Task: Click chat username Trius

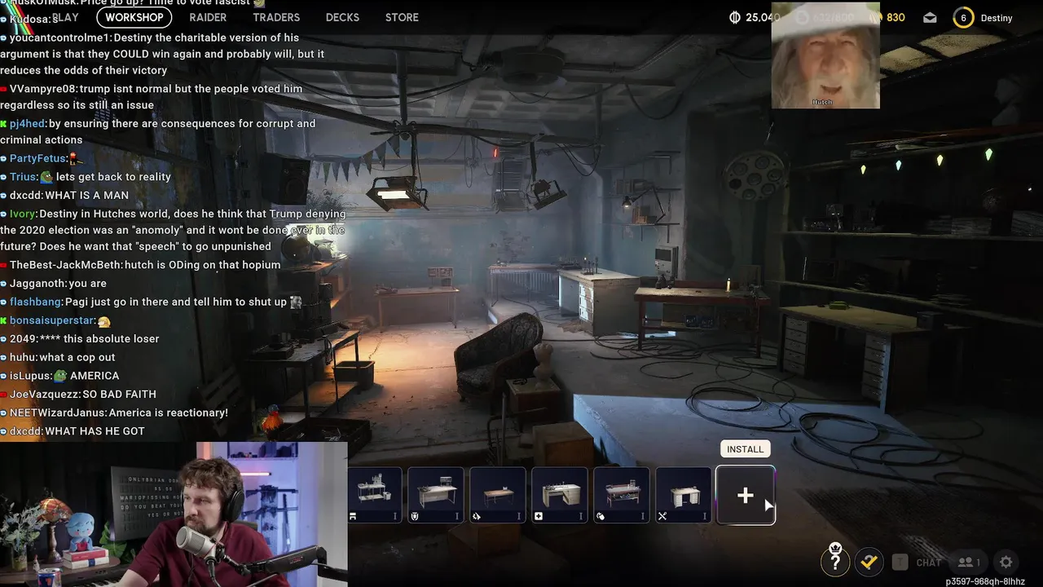Action: [23, 177]
